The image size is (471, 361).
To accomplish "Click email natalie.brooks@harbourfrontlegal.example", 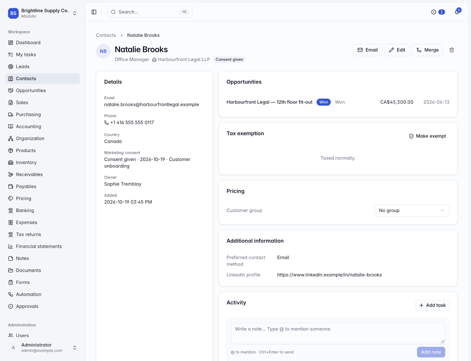I will pyautogui.click(x=151, y=104).
